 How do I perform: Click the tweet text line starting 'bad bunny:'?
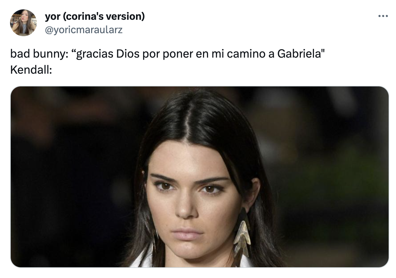pos(168,54)
